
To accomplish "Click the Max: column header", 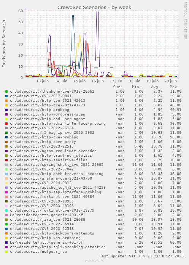I will pyautogui.click(x=174, y=87).
